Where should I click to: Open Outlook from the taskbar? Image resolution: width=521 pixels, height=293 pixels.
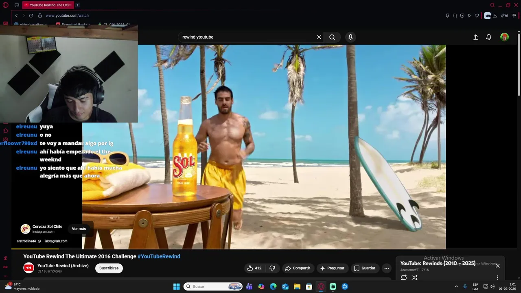click(x=285, y=286)
